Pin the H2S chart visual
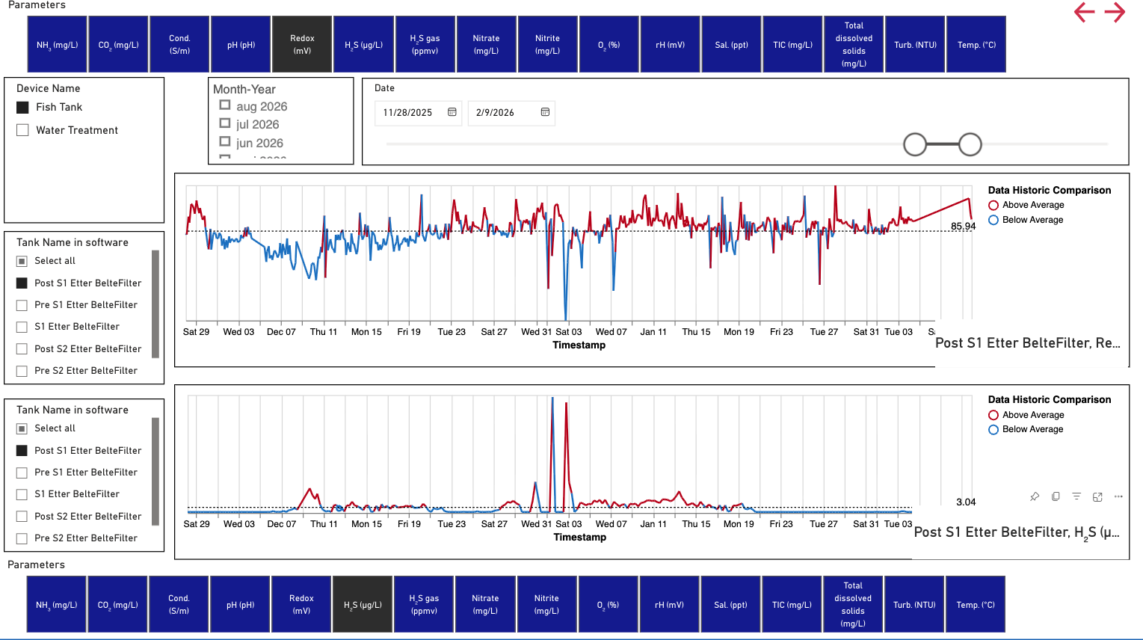 pyautogui.click(x=1035, y=496)
